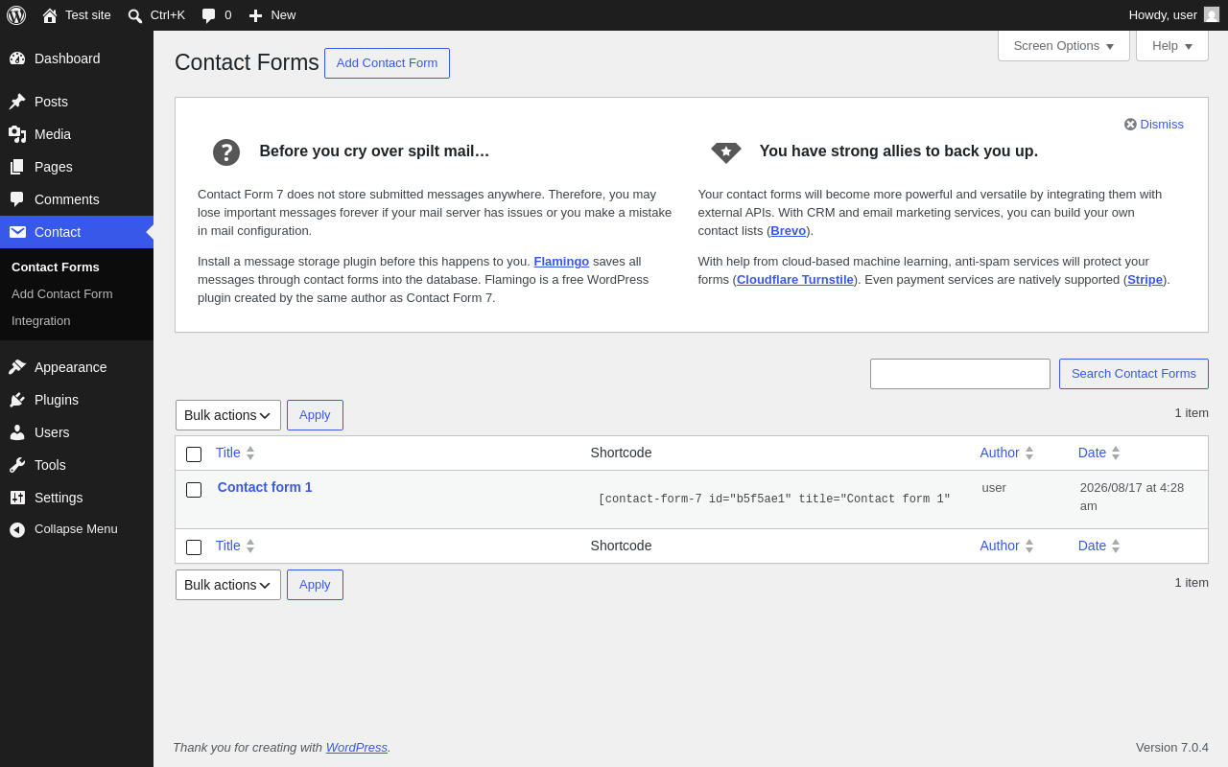1228x767 pixels.
Task: Tick the select-all checkbox in table footer
Action: (x=194, y=547)
